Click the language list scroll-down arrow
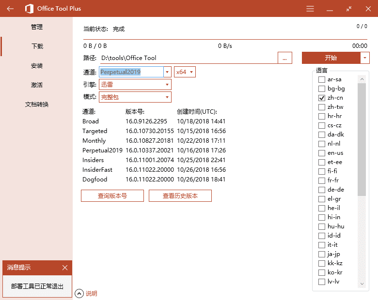Viewport: 378px width, 300px height. pos(362,284)
